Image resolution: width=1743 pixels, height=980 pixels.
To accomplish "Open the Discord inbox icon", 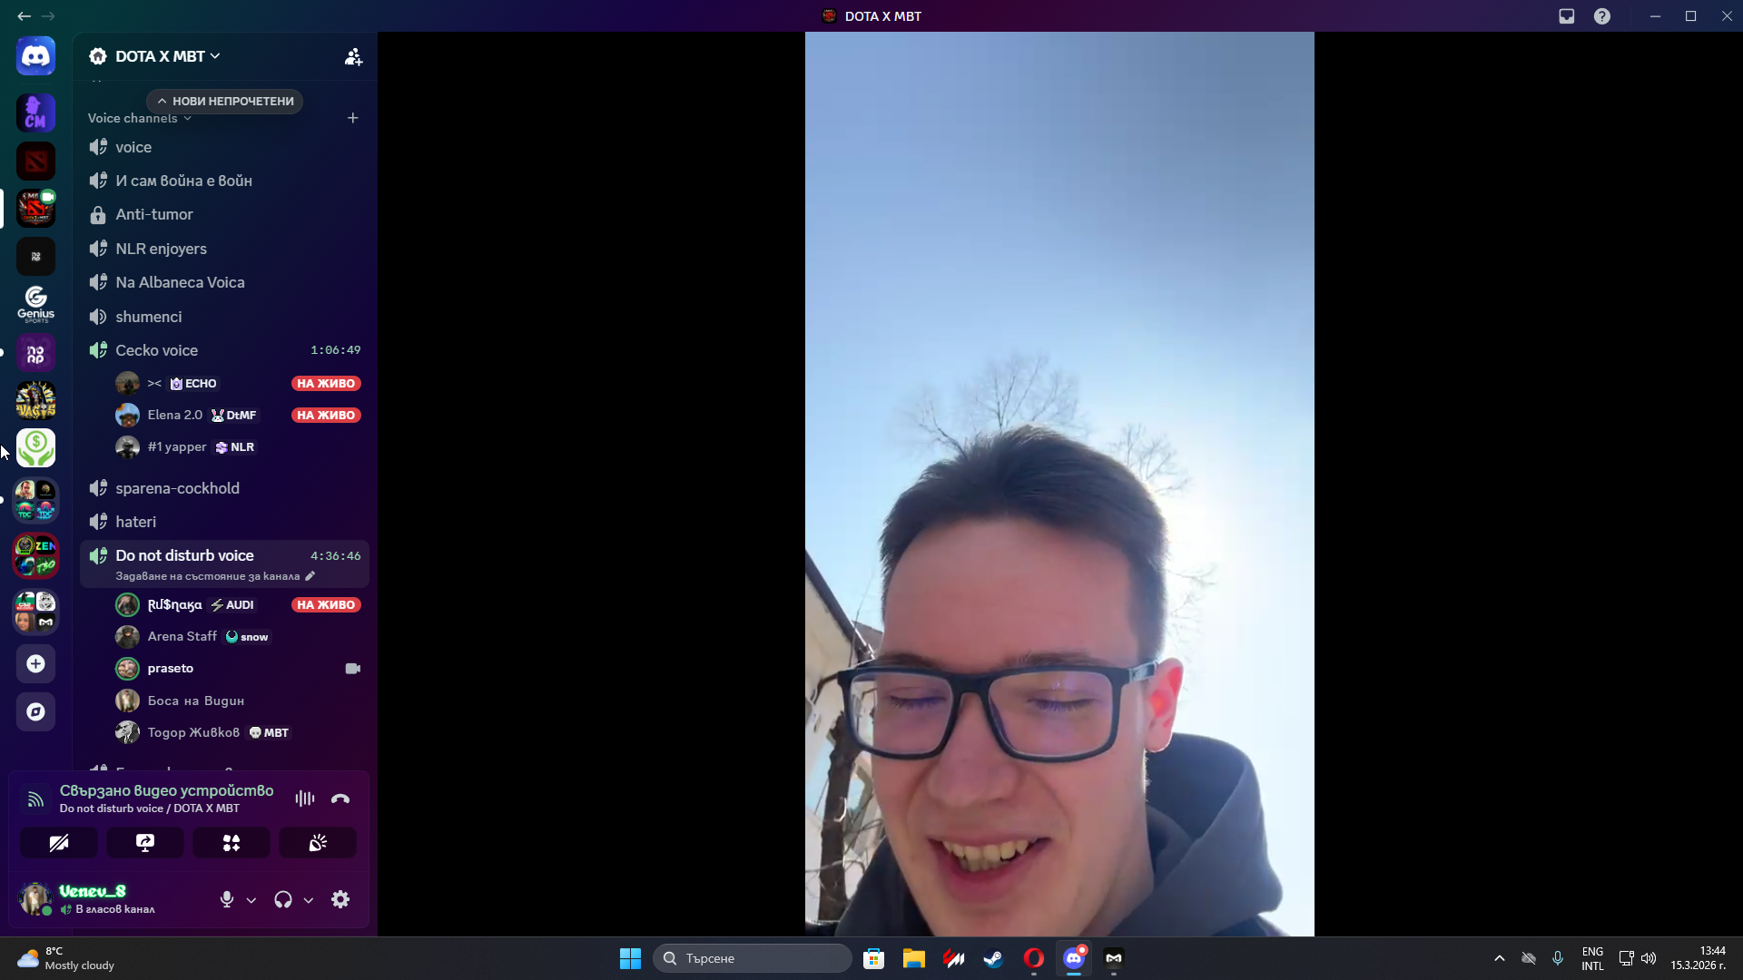I will click(1567, 16).
